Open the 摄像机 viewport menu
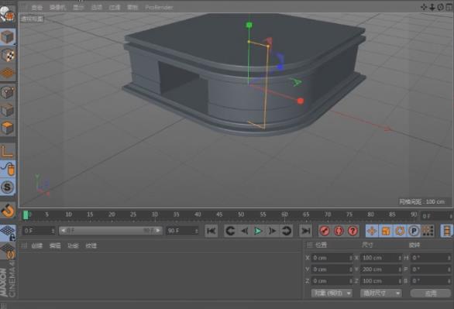 [x=57, y=7]
